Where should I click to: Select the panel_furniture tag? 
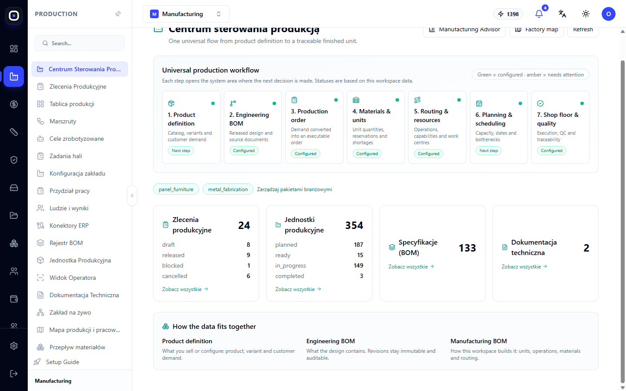click(x=176, y=189)
